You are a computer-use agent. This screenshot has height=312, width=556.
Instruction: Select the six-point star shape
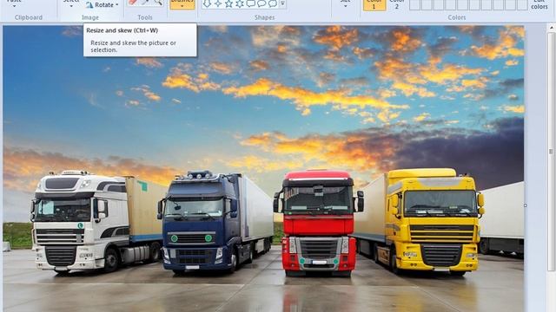[x=240, y=3]
